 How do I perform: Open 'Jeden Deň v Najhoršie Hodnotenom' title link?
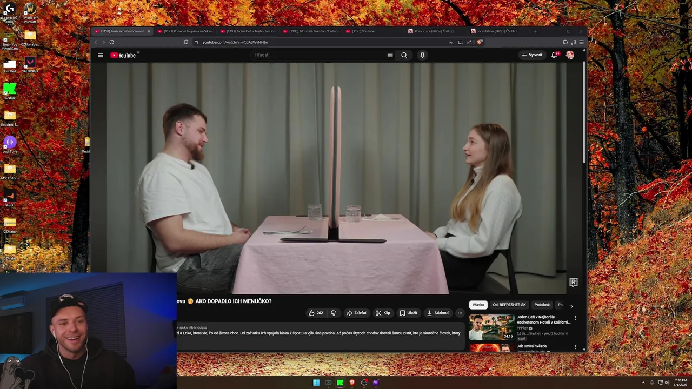[543, 319]
